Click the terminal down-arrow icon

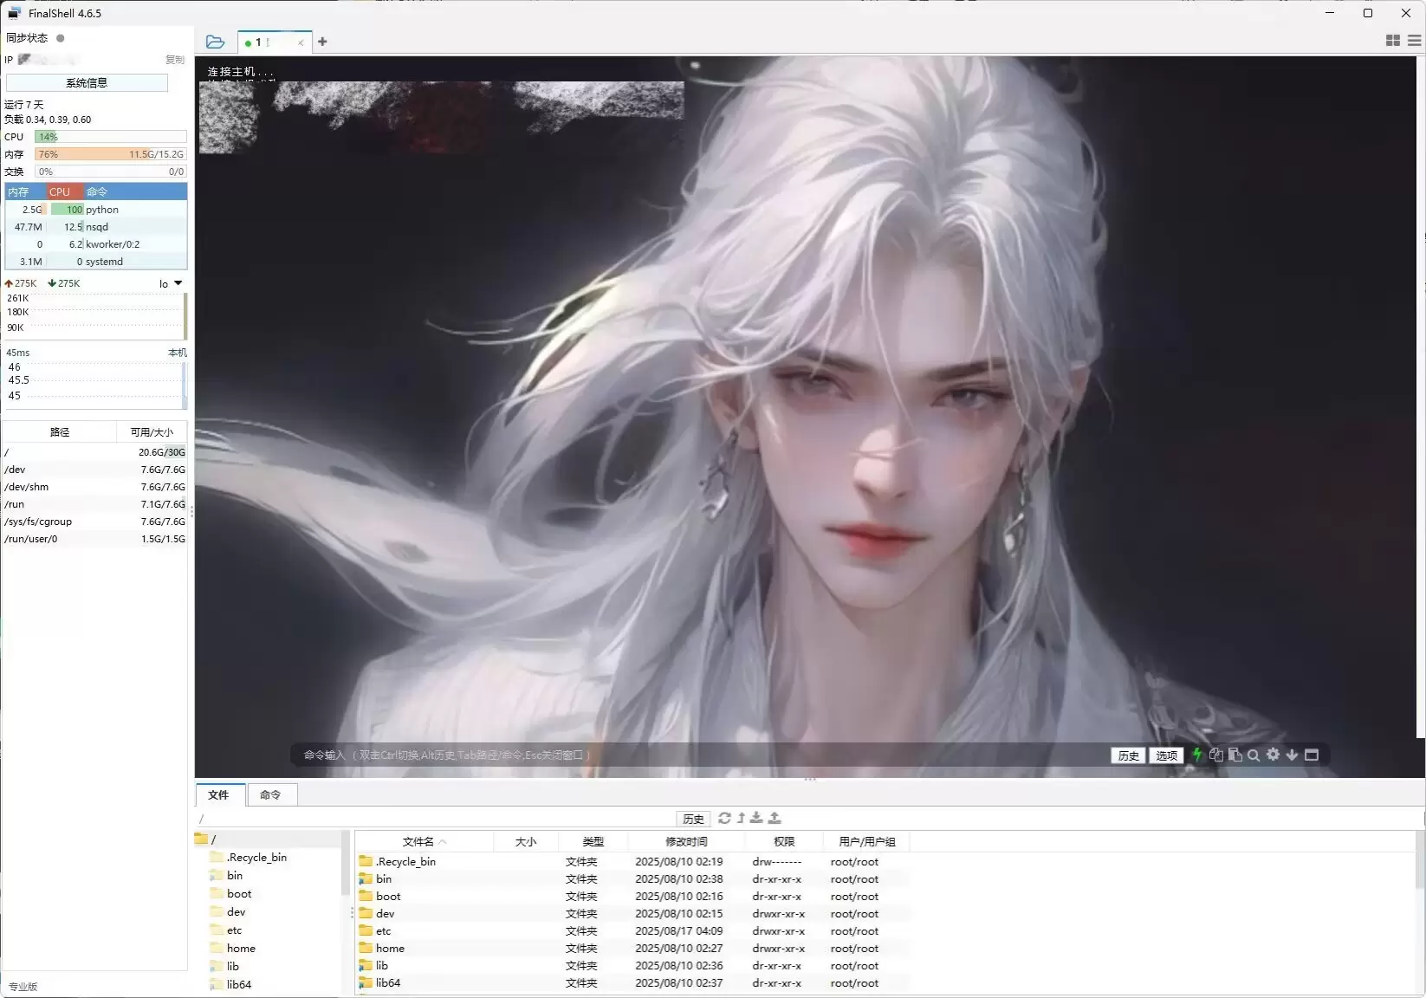(1292, 755)
